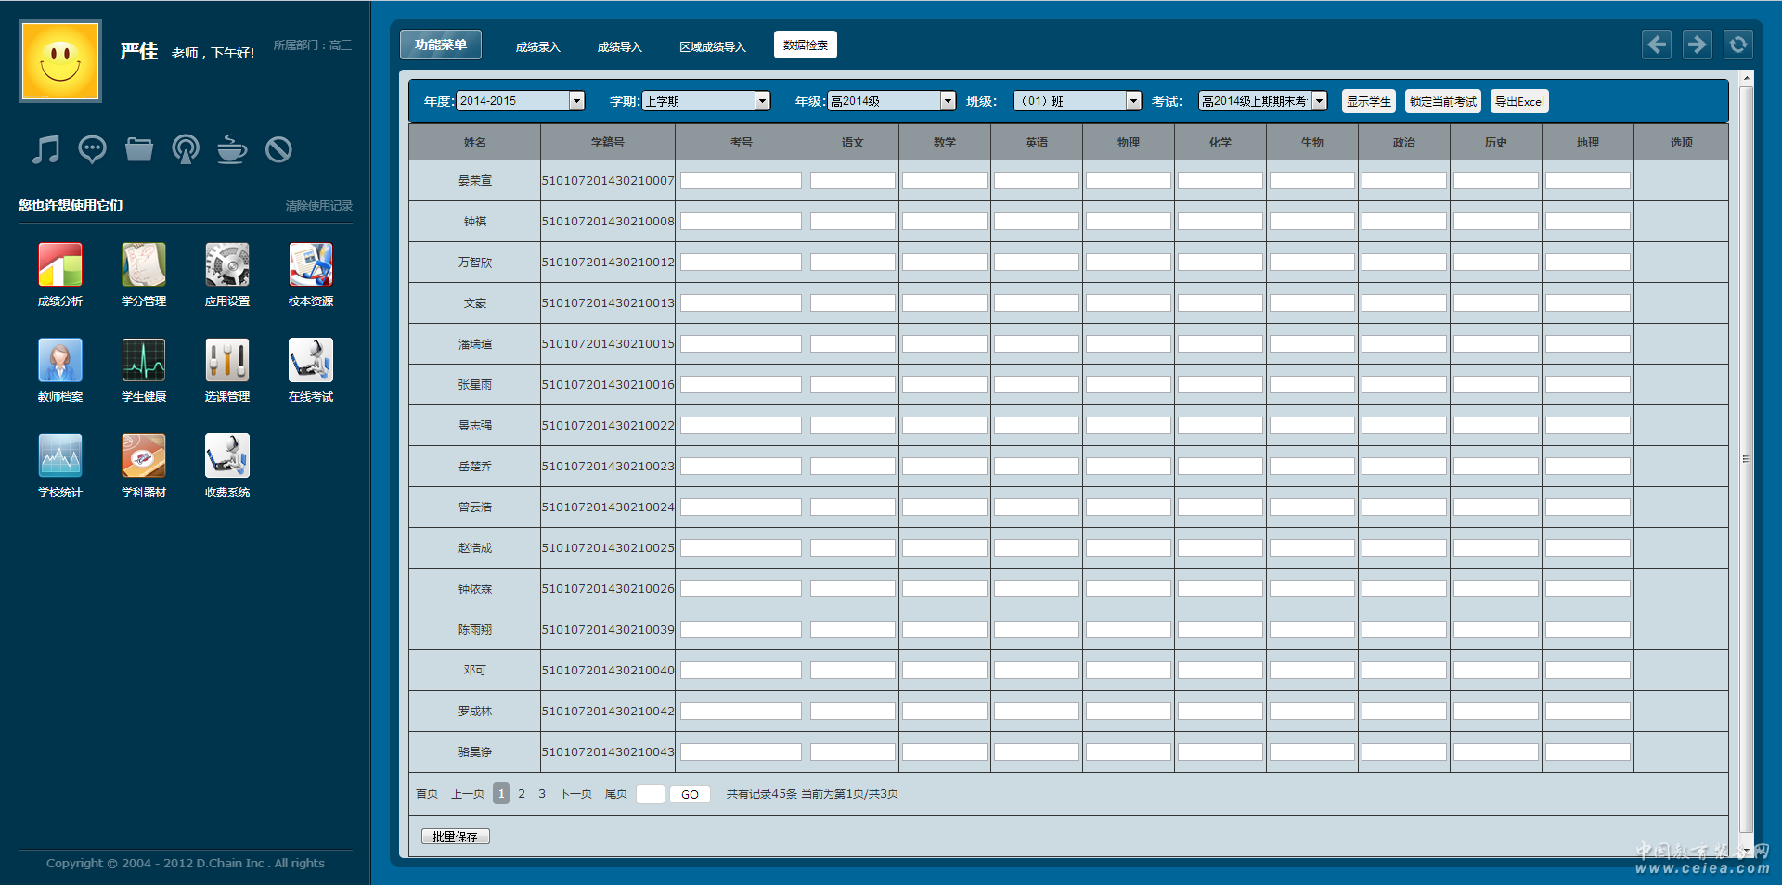
Task: Switch to the 成绩导入 tab
Action: (x=619, y=46)
